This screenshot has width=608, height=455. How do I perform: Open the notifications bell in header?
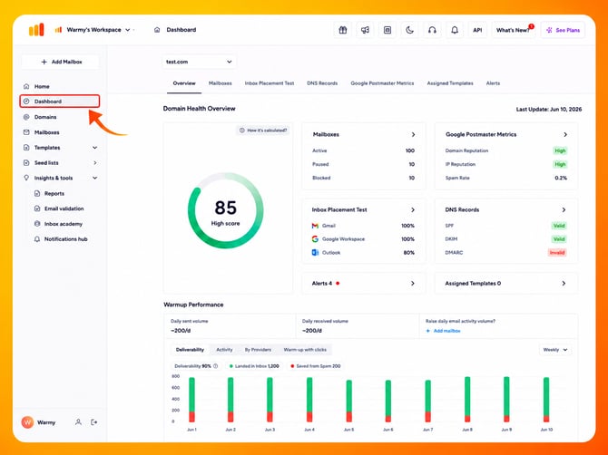click(455, 30)
